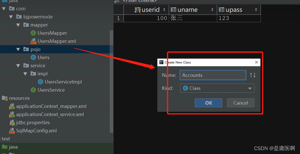Click the cell with value 100

click(x=146, y=18)
